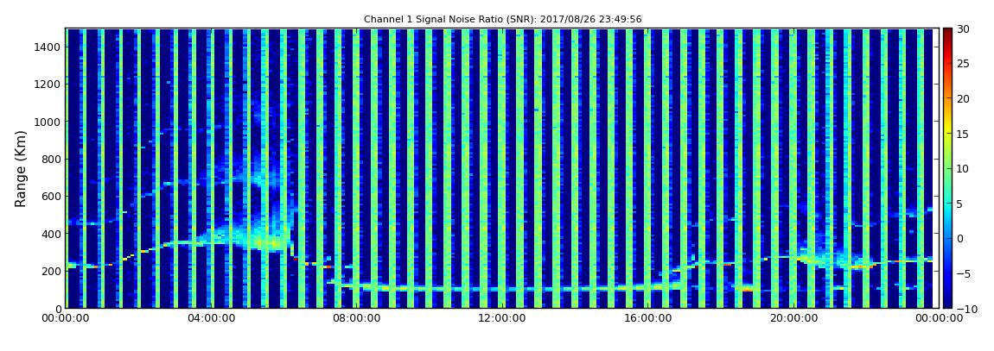Click the colorbar value label 15
Viewport: 994px width, 351px height.
click(963, 134)
